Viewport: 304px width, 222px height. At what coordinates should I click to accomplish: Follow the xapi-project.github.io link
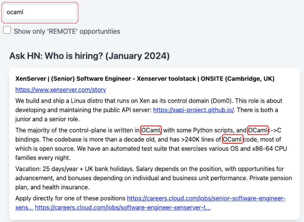point(193,110)
